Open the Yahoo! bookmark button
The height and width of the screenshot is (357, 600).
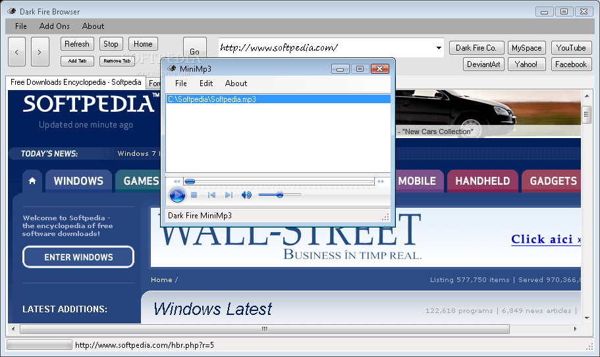(x=526, y=64)
